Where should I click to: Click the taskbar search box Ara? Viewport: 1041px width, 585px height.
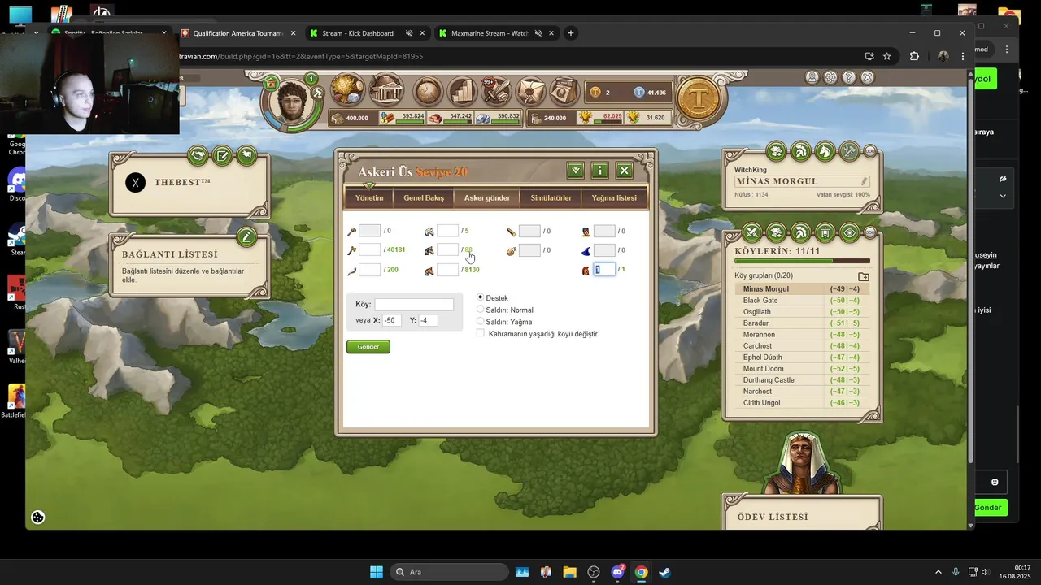pos(447,572)
